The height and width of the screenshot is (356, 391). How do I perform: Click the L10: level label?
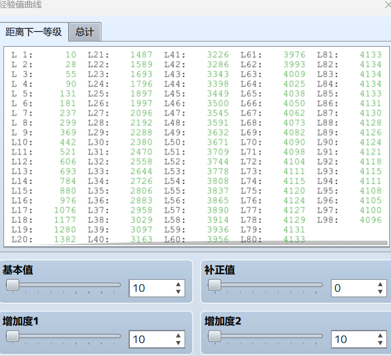point(22,142)
